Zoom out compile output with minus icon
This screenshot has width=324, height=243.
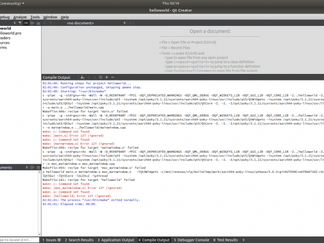coord(113,77)
